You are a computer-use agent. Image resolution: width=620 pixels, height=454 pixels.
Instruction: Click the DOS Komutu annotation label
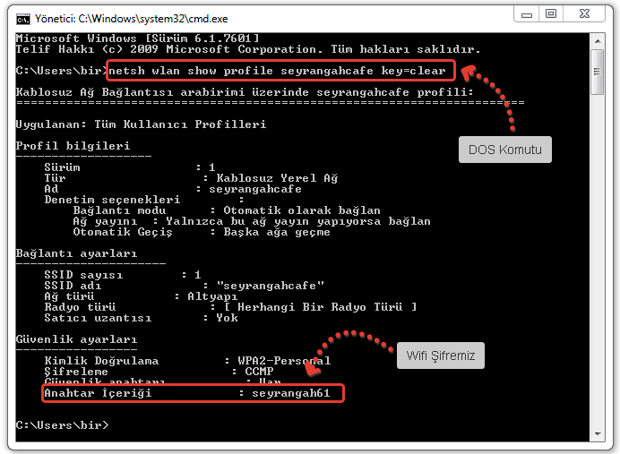tap(505, 150)
